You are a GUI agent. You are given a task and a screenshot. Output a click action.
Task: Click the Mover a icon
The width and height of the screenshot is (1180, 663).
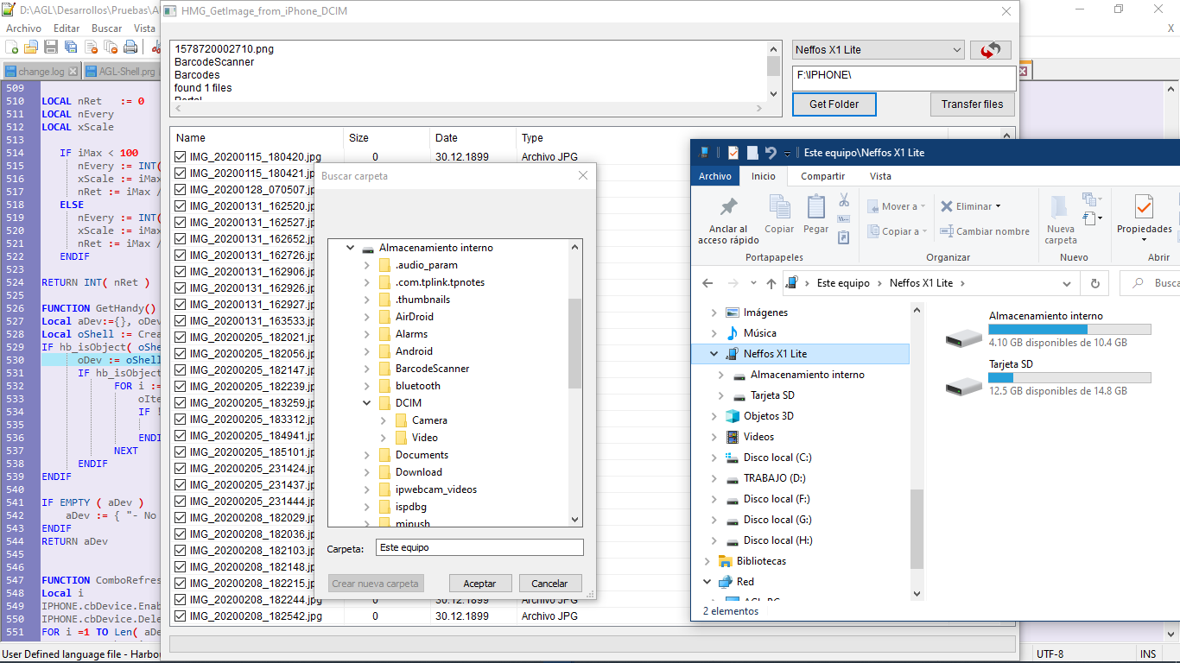(x=871, y=206)
